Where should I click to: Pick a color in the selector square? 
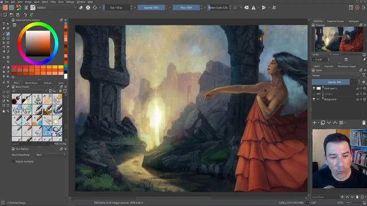[x=38, y=43]
